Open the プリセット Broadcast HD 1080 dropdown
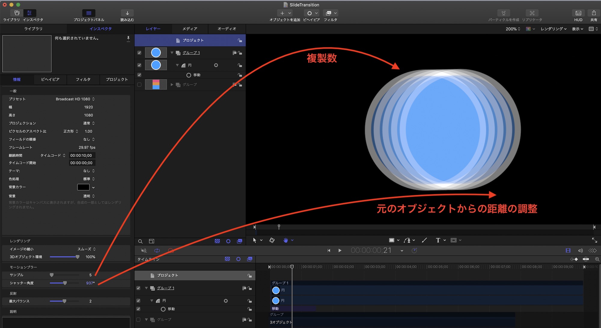601x328 pixels. (x=75, y=99)
